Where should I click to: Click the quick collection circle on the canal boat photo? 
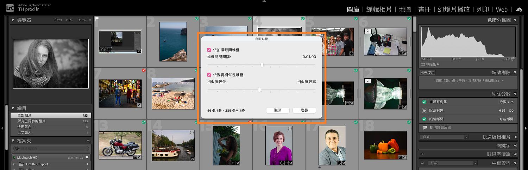coord(192,133)
